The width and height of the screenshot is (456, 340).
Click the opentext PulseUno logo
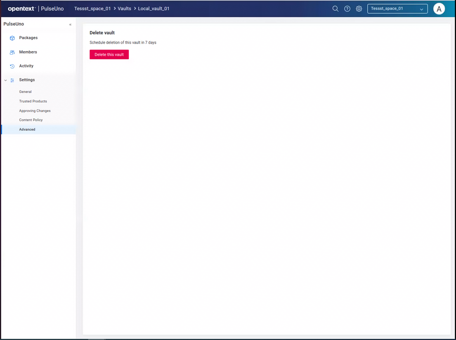click(36, 9)
